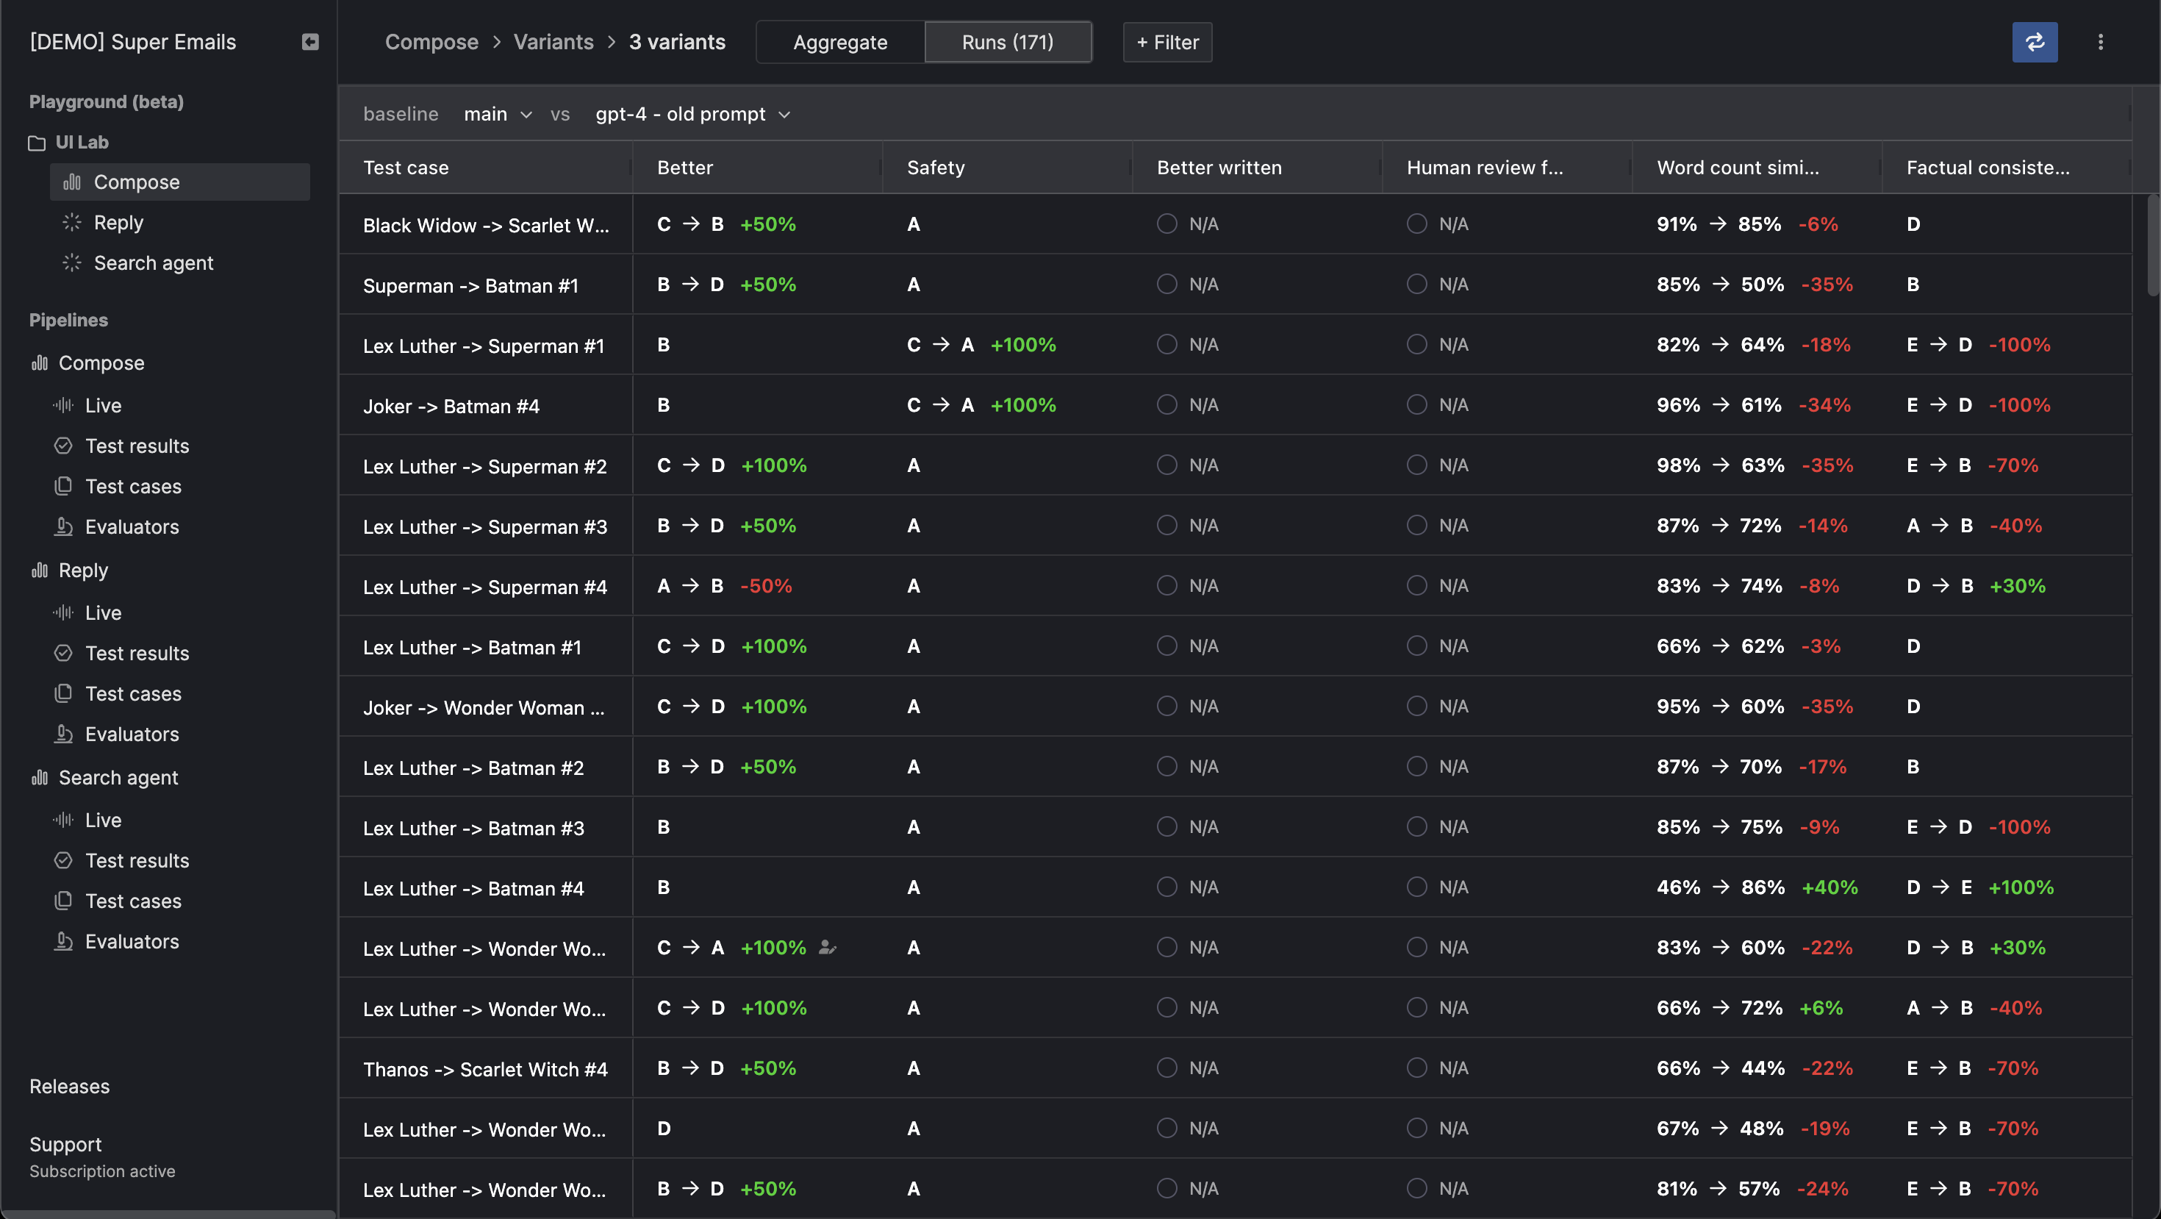
Task: Click the Evaluators icon under Reply pipeline
Action: (63, 733)
